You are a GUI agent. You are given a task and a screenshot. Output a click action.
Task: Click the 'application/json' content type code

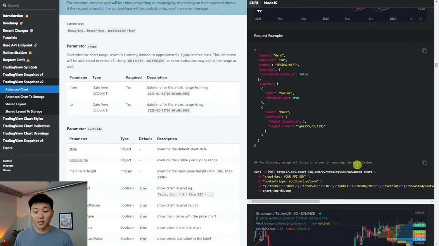pos(121,31)
